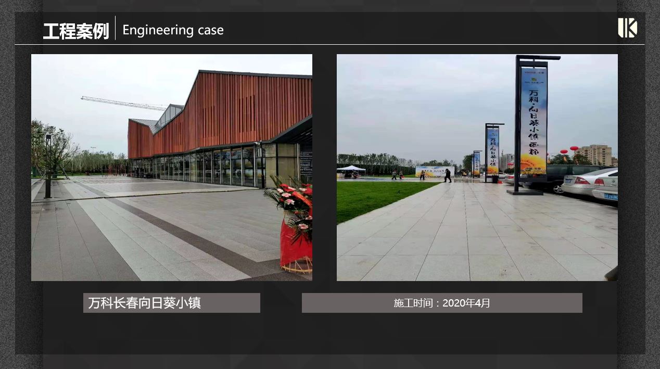Viewport: 660px width, 369px height.
Task: Click the 万科长春向日葵小镇 caption box
Action: click(171, 303)
